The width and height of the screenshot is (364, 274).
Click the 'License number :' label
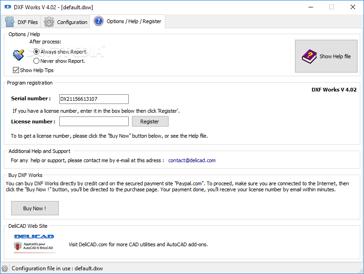[x=33, y=122]
